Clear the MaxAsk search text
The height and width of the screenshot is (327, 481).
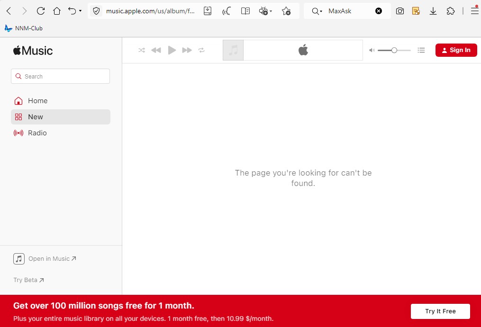[x=379, y=11]
